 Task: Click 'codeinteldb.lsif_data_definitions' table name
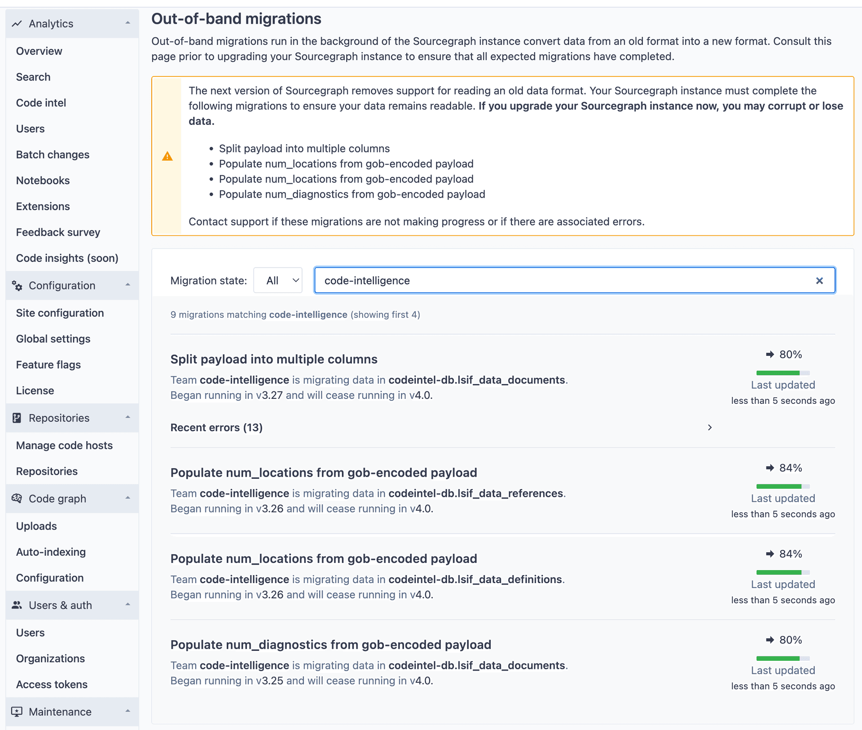tap(475, 580)
